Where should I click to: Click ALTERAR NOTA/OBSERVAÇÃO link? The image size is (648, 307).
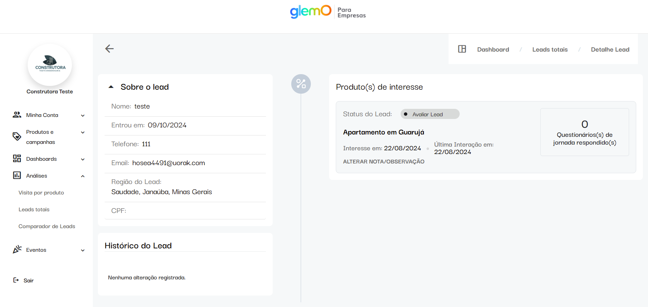click(x=384, y=162)
